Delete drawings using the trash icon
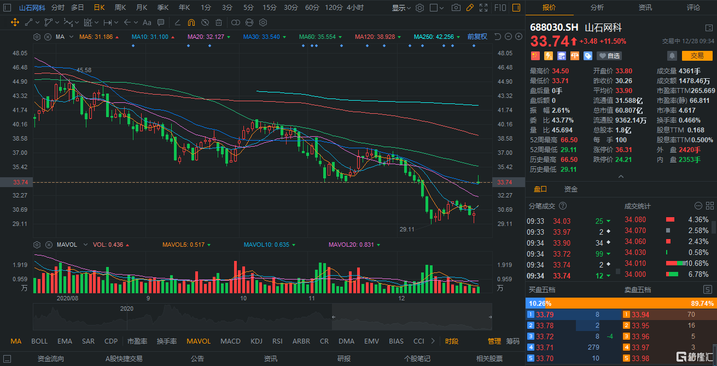 pos(219,22)
